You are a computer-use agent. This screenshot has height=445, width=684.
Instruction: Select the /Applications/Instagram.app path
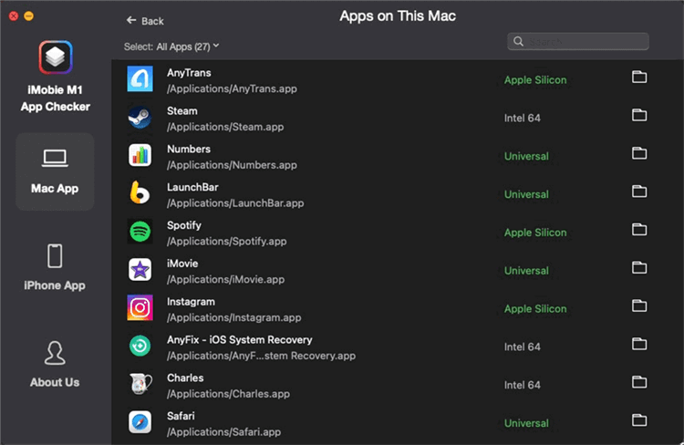[x=233, y=318]
